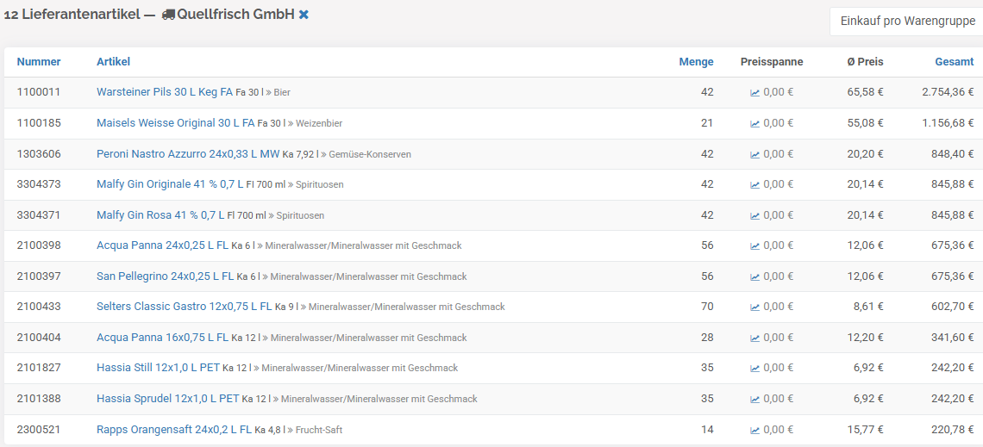Sort table by Gesamt column
This screenshot has height=447, width=983.
955,62
